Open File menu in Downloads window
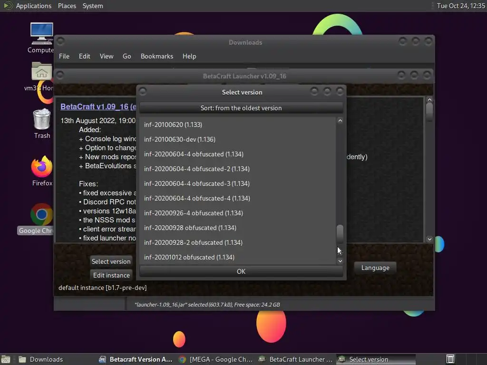The width and height of the screenshot is (487, 365). click(x=64, y=56)
